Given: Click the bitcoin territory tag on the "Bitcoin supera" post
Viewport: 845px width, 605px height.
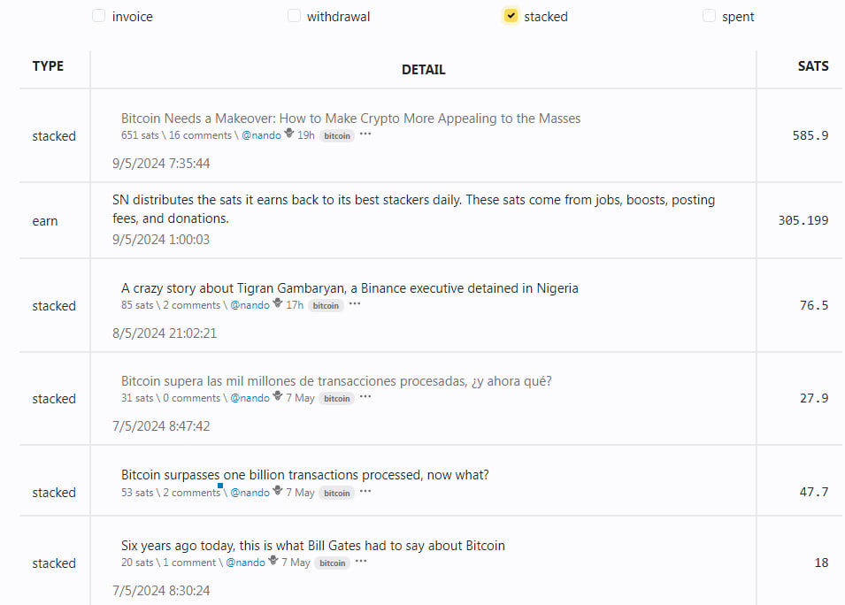Looking at the screenshot, I should coord(336,398).
